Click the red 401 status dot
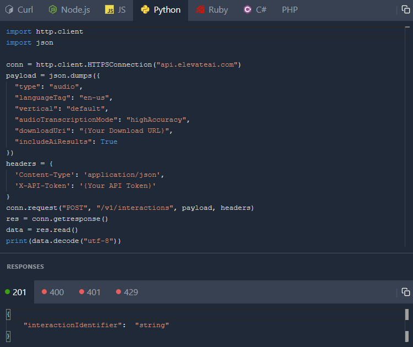The width and height of the screenshot is (413, 347). point(81,291)
